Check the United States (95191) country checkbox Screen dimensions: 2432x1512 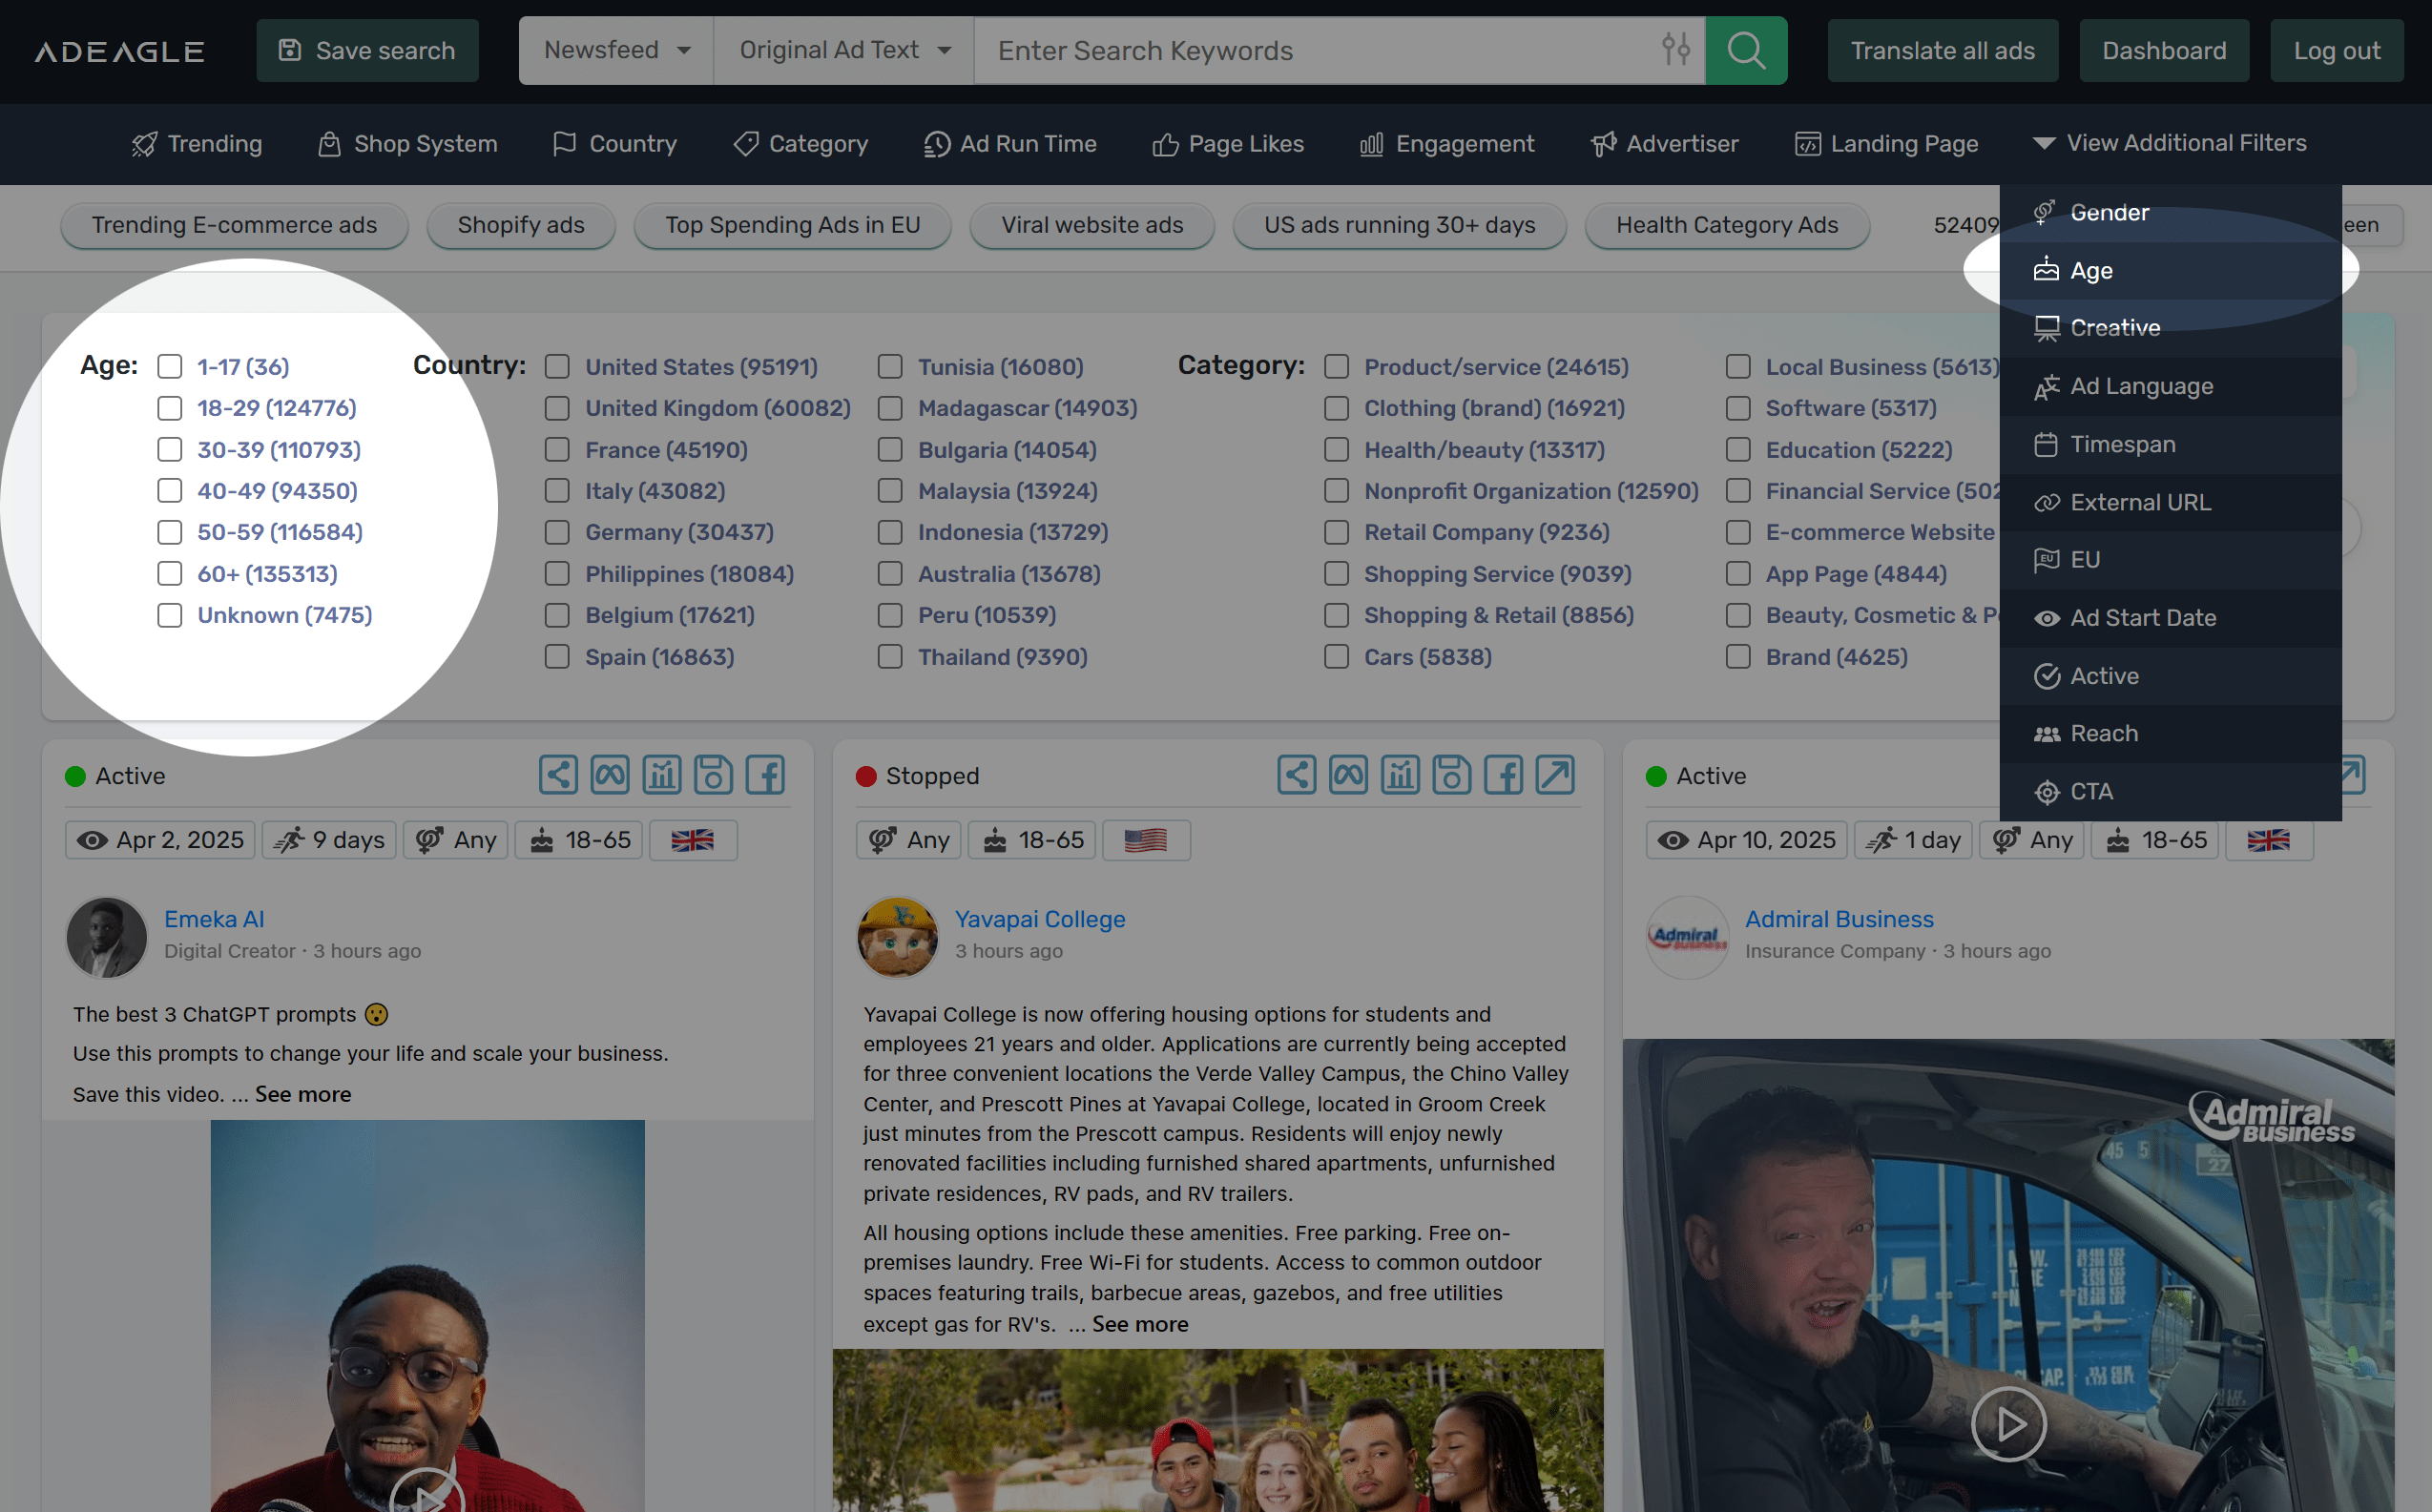pos(557,367)
